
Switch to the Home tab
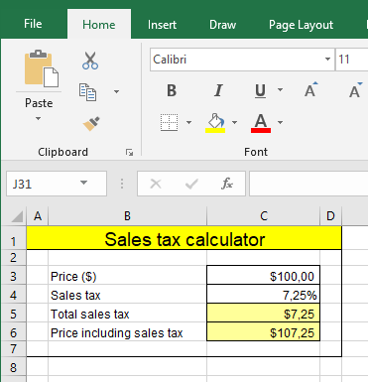tap(99, 25)
